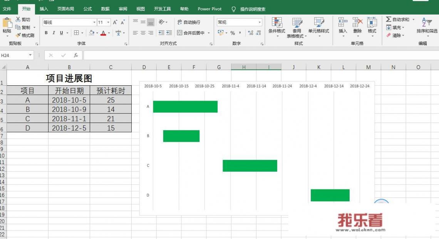Click the 填充 fill button
Image resolution: width=439 pixels, height=239 pixels.
coord(395,27)
